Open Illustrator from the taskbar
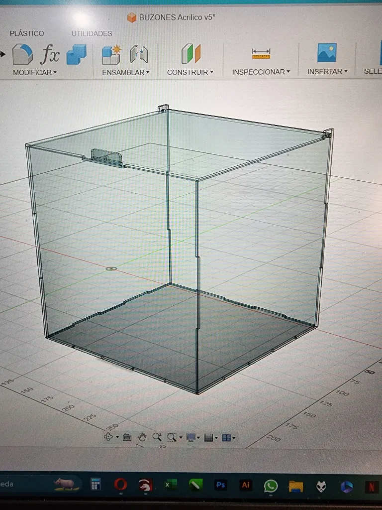 (246, 485)
